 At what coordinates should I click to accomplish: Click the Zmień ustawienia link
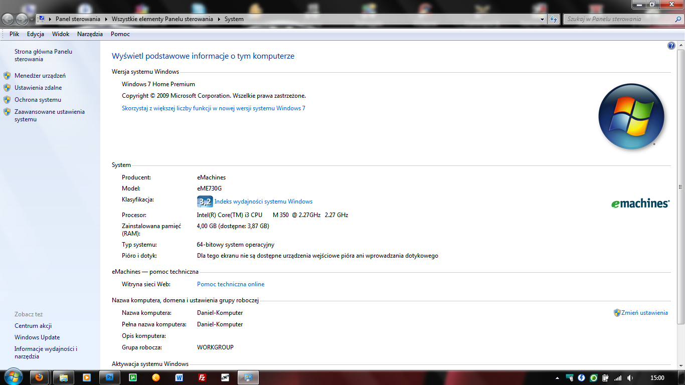pos(644,313)
